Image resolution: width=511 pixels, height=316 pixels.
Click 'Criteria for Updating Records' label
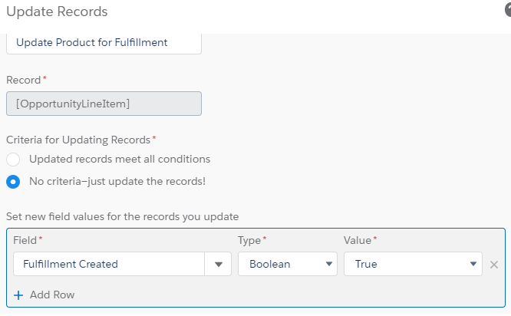tap(78, 140)
